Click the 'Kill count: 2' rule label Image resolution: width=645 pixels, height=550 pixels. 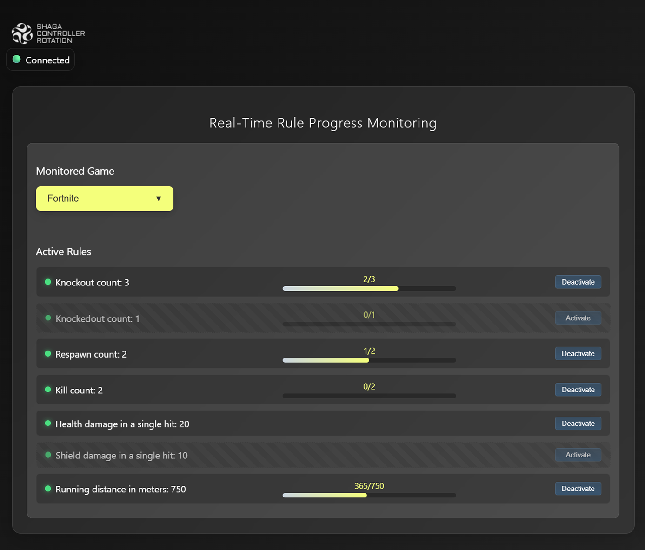tap(79, 391)
